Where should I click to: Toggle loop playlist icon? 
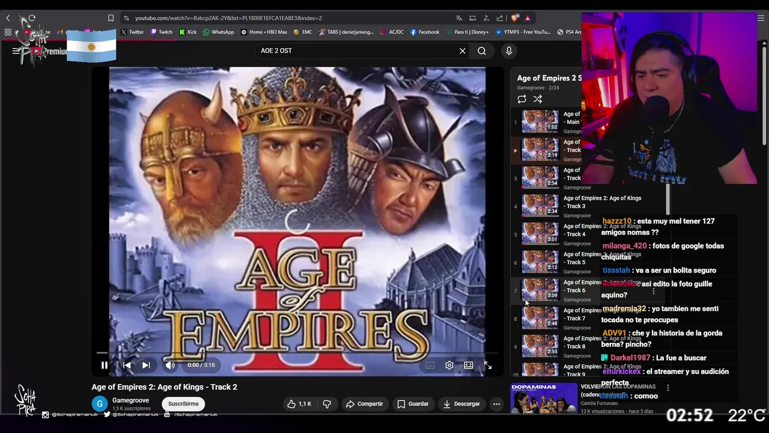(x=521, y=99)
